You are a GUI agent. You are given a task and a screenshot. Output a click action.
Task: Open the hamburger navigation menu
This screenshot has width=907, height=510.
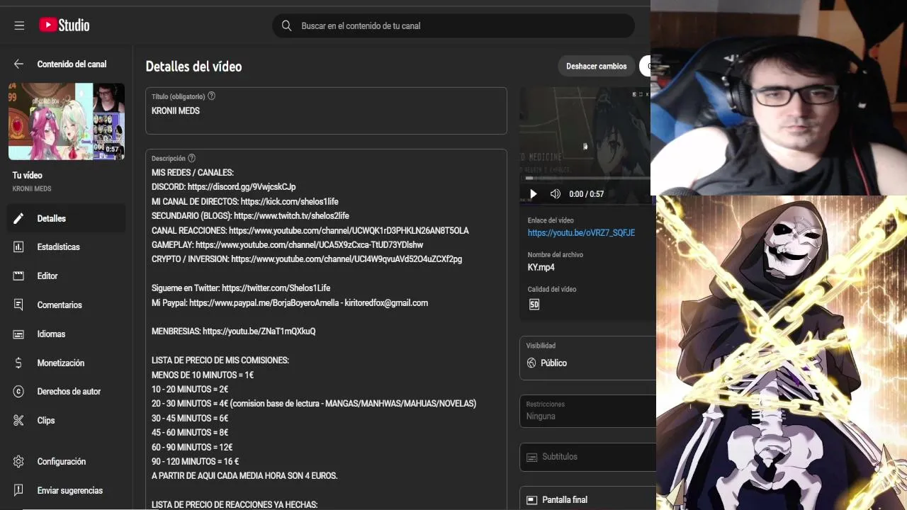pyautogui.click(x=19, y=25)
